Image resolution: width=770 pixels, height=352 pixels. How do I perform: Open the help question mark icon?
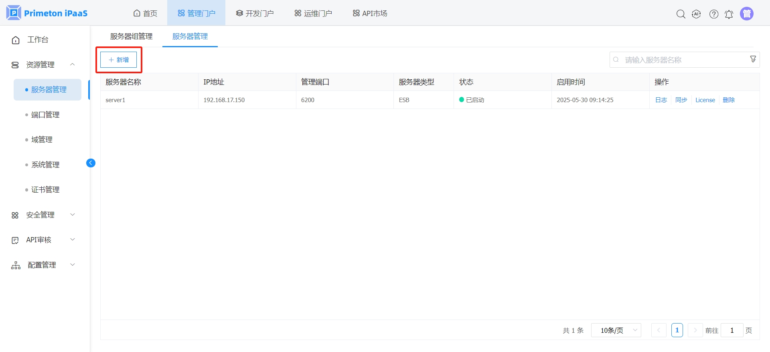tap(714, 14)
